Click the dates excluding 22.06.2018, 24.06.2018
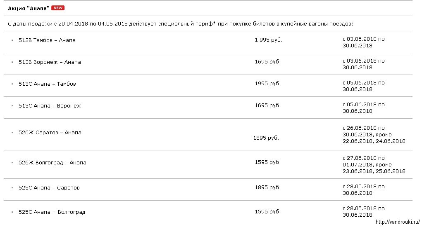 coord(374,134)
